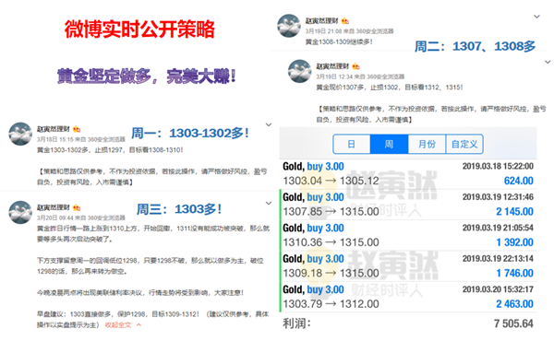Click purple headline 黄金坚定做多
This screenshot has height=341, width=554.
103,76
